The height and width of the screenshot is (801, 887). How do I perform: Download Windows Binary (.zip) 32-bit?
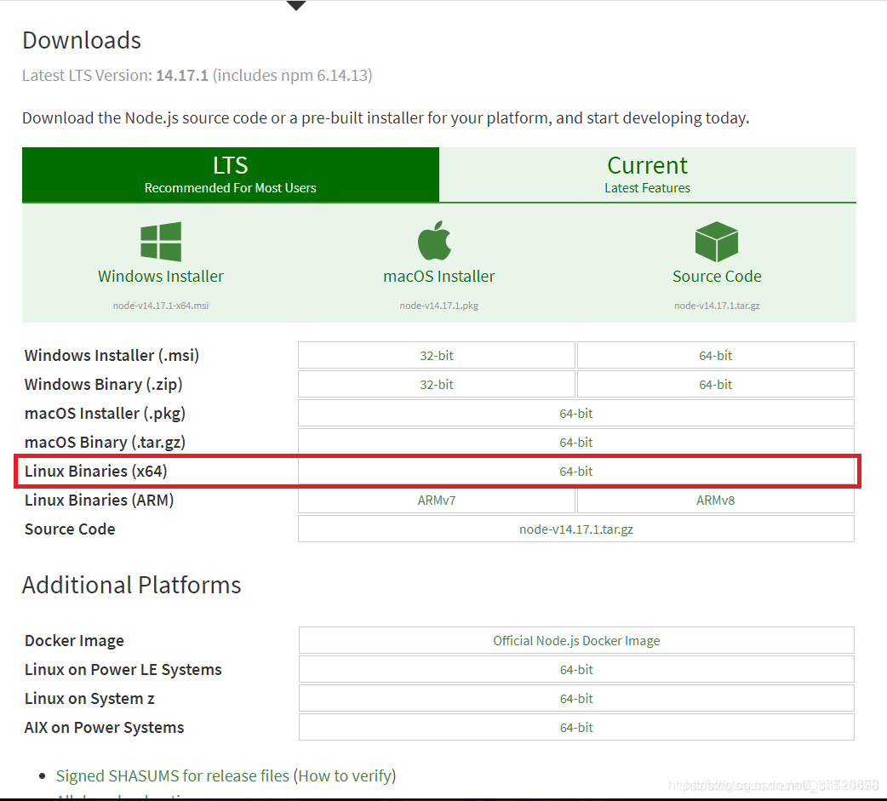437,384
